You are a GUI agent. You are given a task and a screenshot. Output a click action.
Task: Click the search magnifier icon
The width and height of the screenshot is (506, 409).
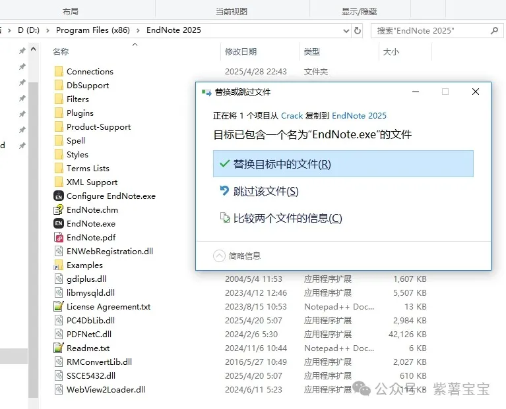493,30
